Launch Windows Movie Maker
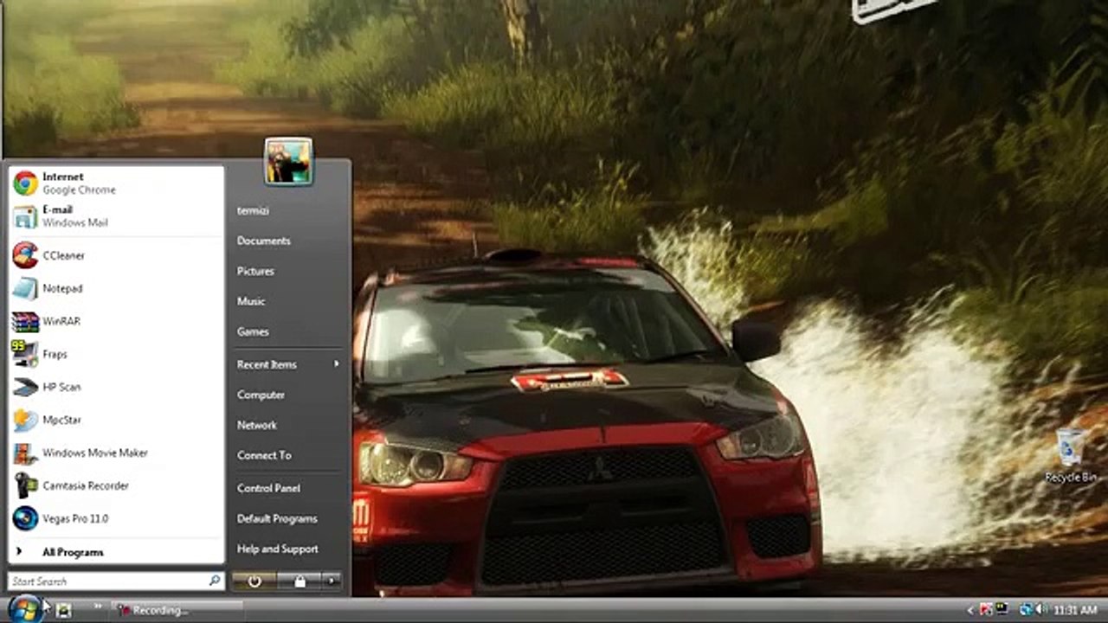Viewport: 1108px width, 623px height. tap(115, 453)
